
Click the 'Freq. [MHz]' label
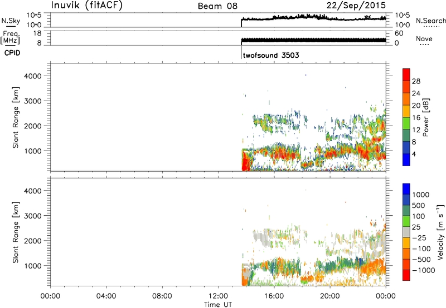(10, 37)
